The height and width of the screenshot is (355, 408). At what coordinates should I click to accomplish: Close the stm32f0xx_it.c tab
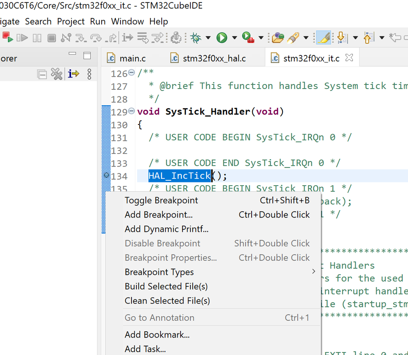click(349, 58)
